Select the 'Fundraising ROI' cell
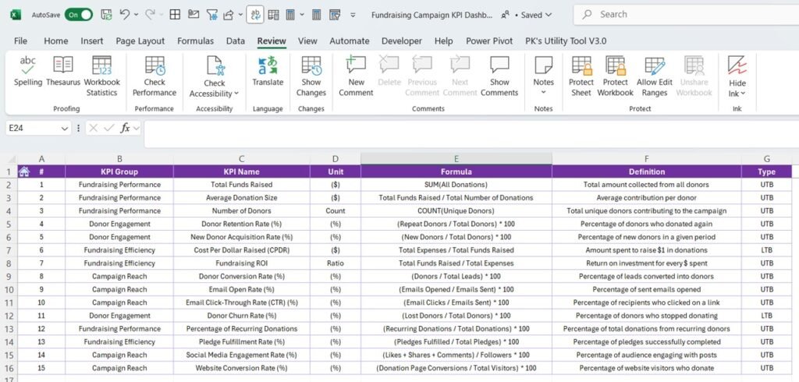 pos(242,264)
